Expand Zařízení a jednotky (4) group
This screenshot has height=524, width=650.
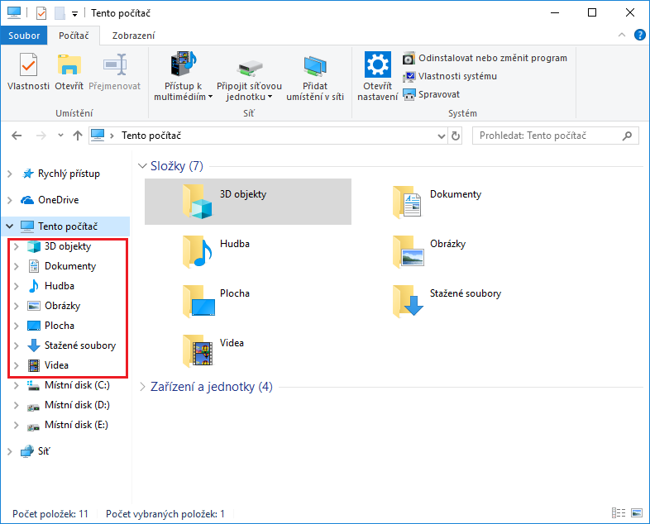coord(142,387)
